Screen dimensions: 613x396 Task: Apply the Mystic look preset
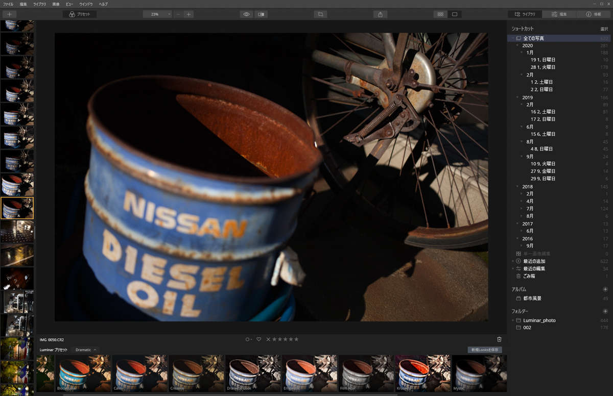tap(479, 374)
